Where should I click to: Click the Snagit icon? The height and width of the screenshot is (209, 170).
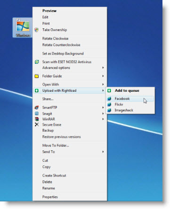coord(37,113)
